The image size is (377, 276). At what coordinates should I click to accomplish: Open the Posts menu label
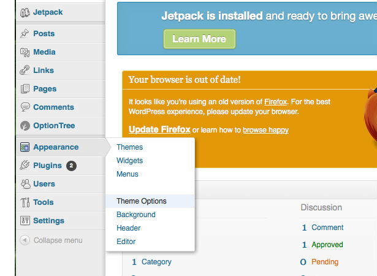point(44,34)
